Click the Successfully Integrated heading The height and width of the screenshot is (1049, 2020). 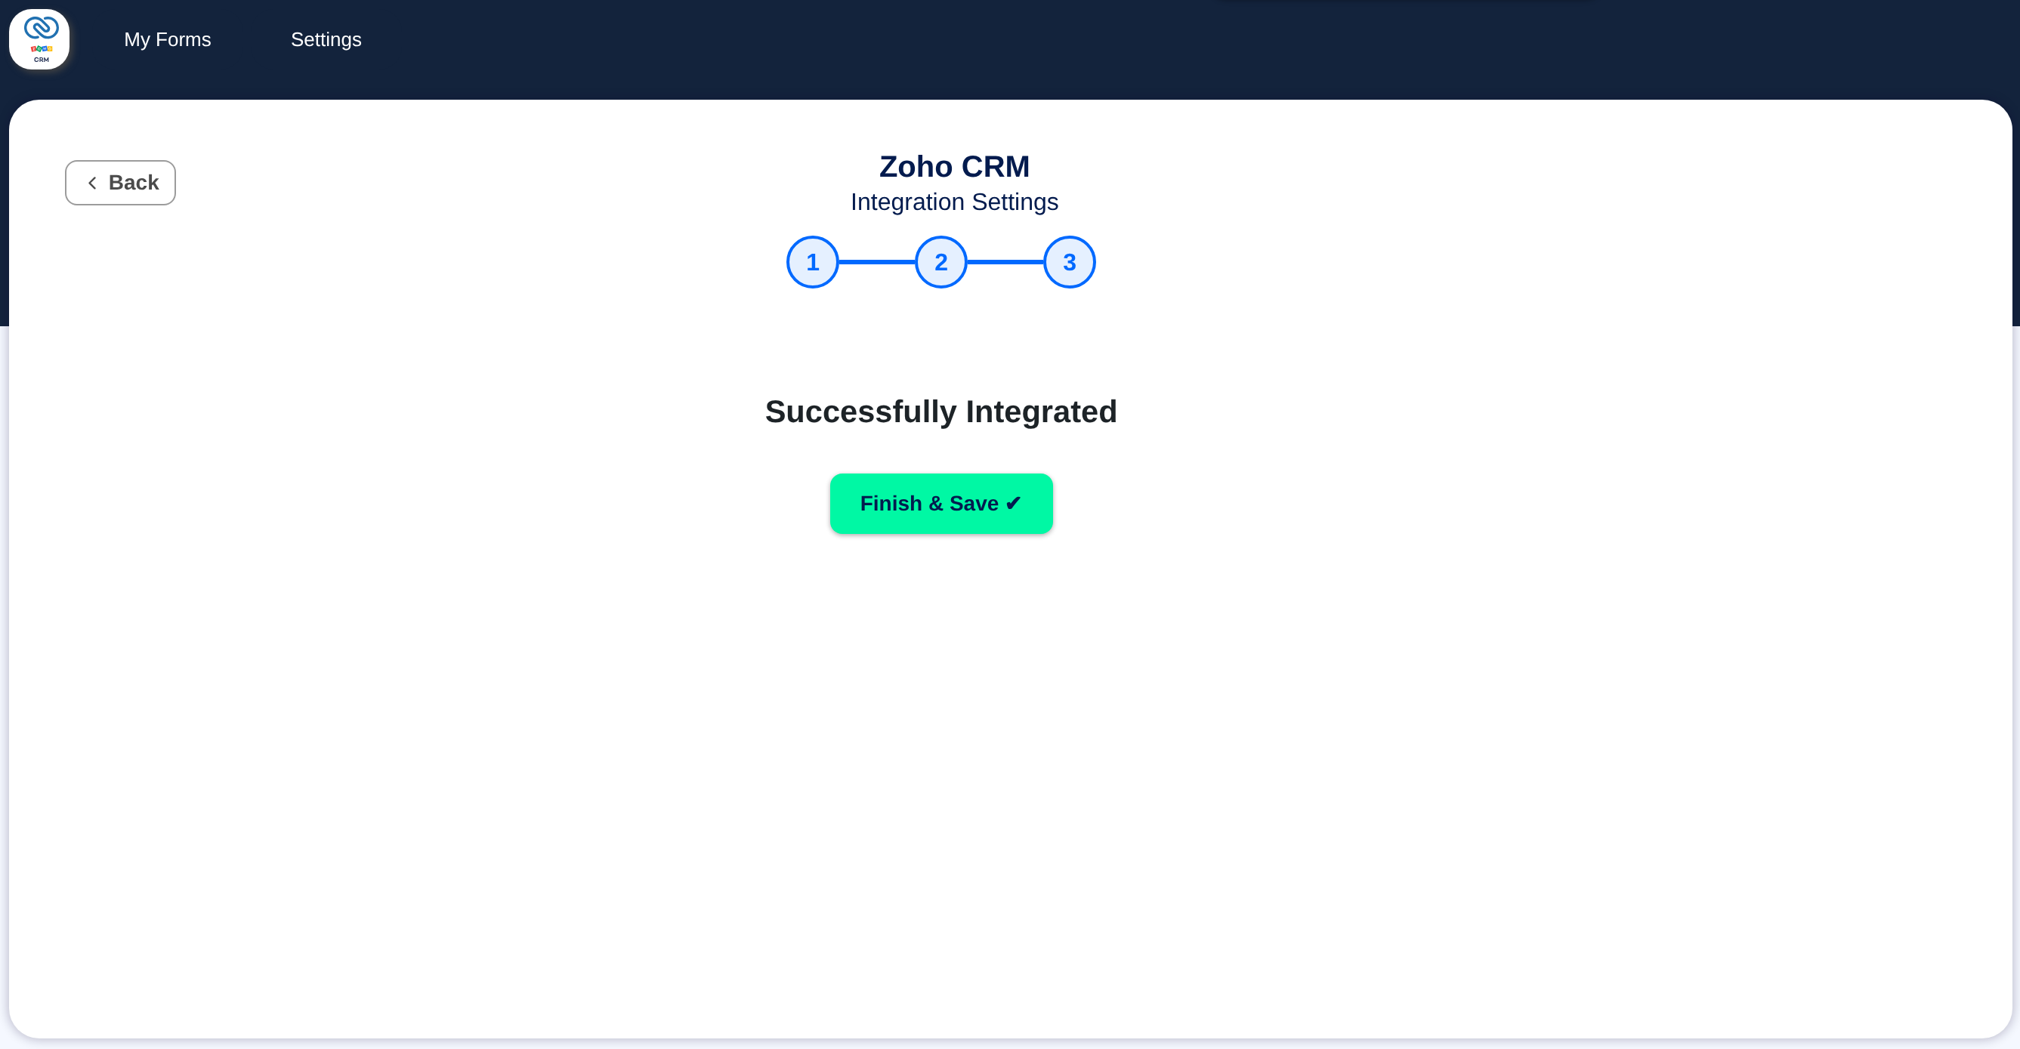[941, 412]
